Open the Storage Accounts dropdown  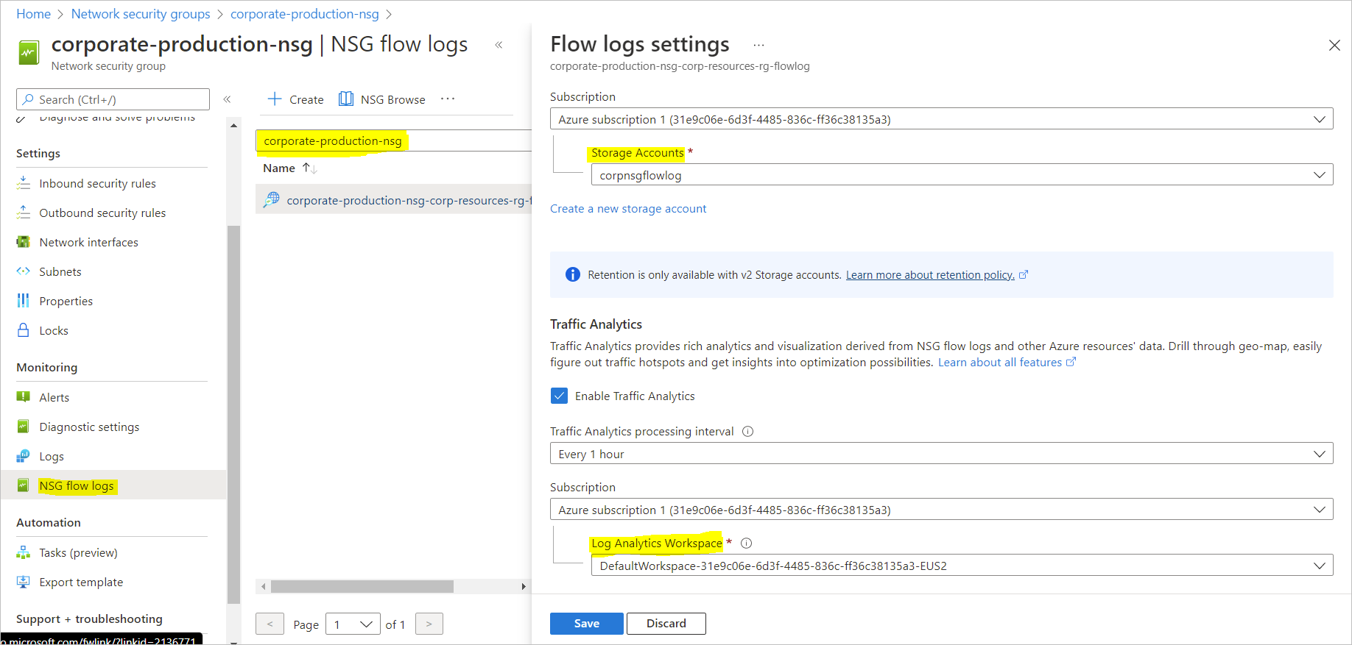pos(962,175)
